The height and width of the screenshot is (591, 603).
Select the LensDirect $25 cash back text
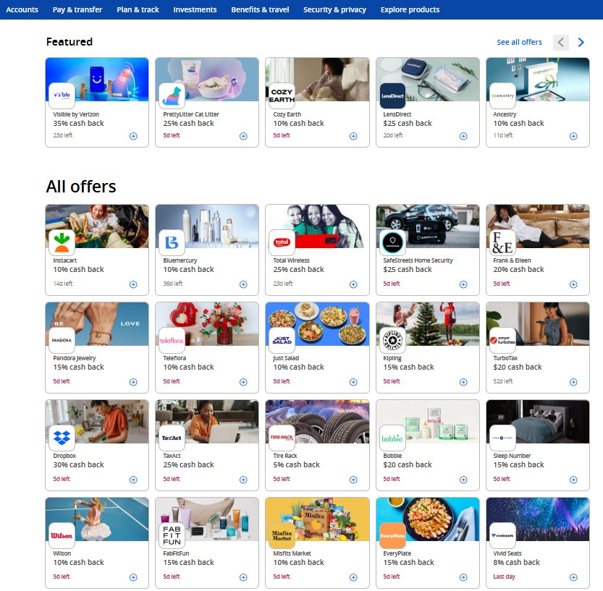point(408,124)
